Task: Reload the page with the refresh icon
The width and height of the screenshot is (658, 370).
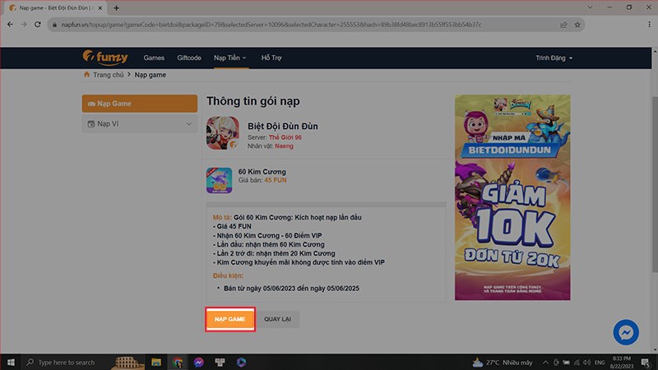Action: pos(38,25)
